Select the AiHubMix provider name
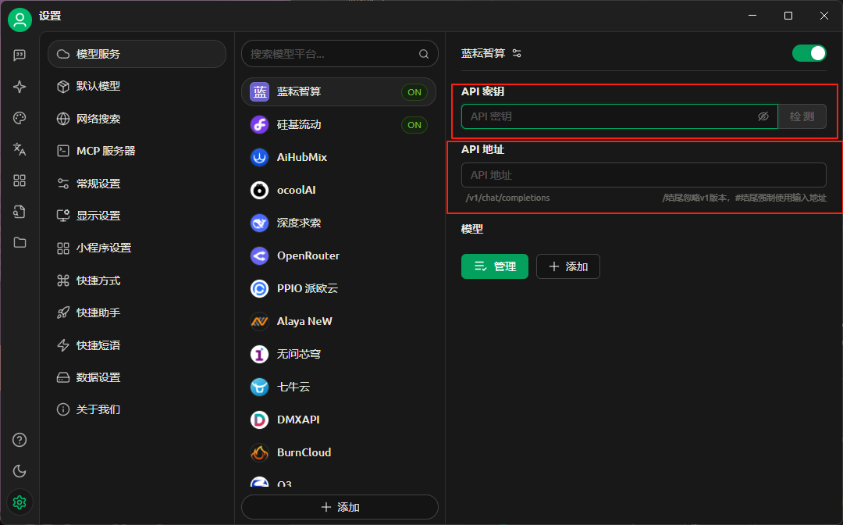843x525 pixels. click(x=301, y=157)
